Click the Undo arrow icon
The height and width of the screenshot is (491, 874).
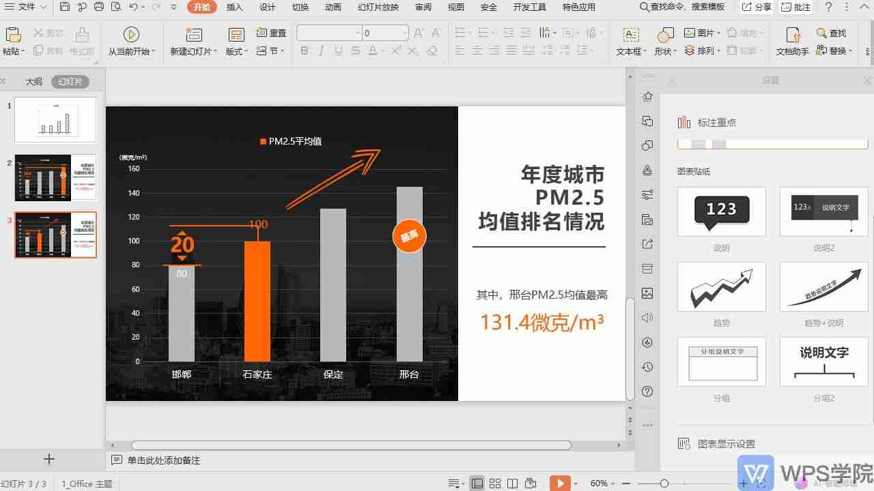point(133,7)
